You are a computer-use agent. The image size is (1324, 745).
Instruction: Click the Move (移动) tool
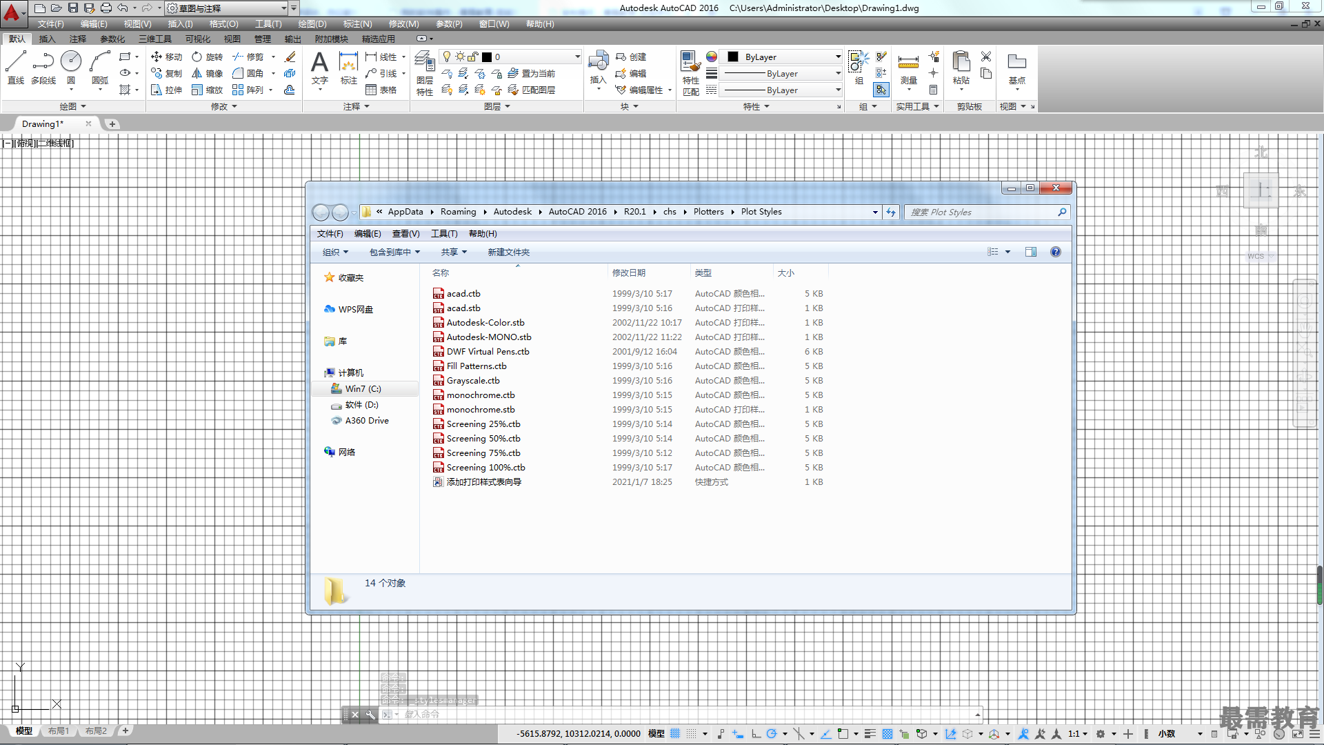pyautogui.click(x=166, y=57)
